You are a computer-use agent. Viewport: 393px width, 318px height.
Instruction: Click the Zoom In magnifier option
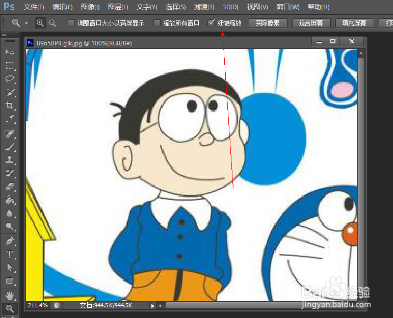[x=40, y=23]
